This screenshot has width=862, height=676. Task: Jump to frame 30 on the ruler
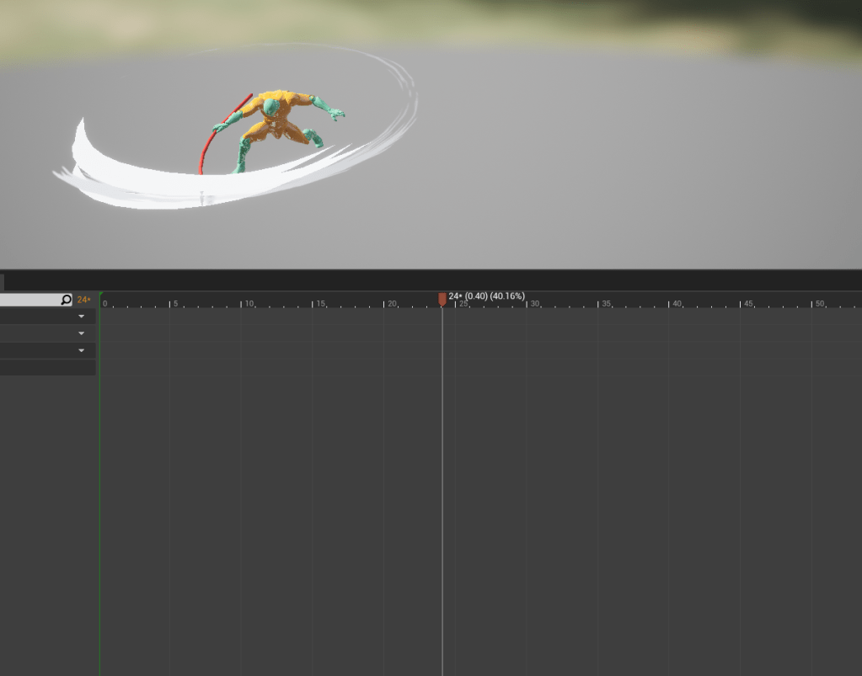pyautogui.click(x=527, y=302)
